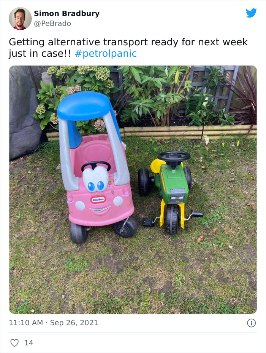Click the 11:10 AM timestamp
Viewport: 266px width, 353px height.
point(26,323)
